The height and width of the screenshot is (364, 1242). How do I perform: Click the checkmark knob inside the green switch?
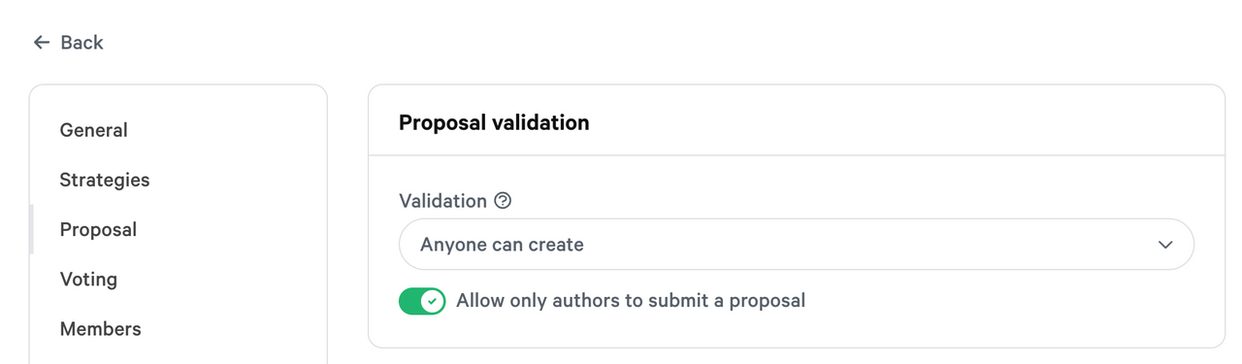[433, 301]
